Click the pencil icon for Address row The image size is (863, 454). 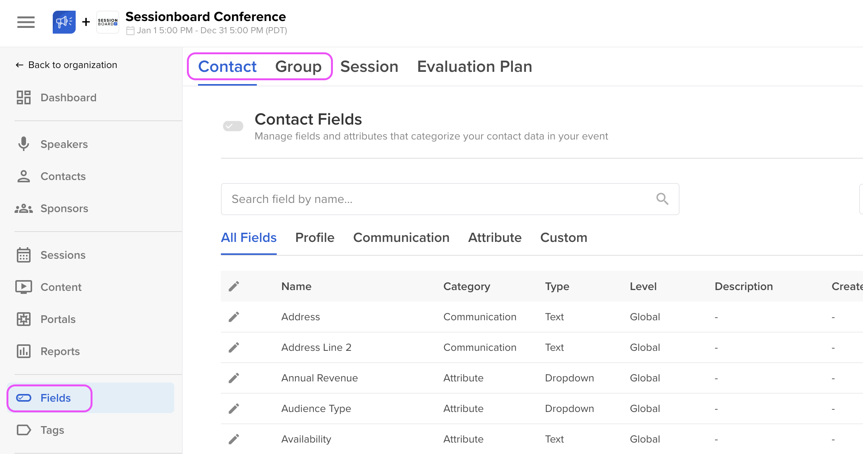pyautogui.click(x=234, y=317)
